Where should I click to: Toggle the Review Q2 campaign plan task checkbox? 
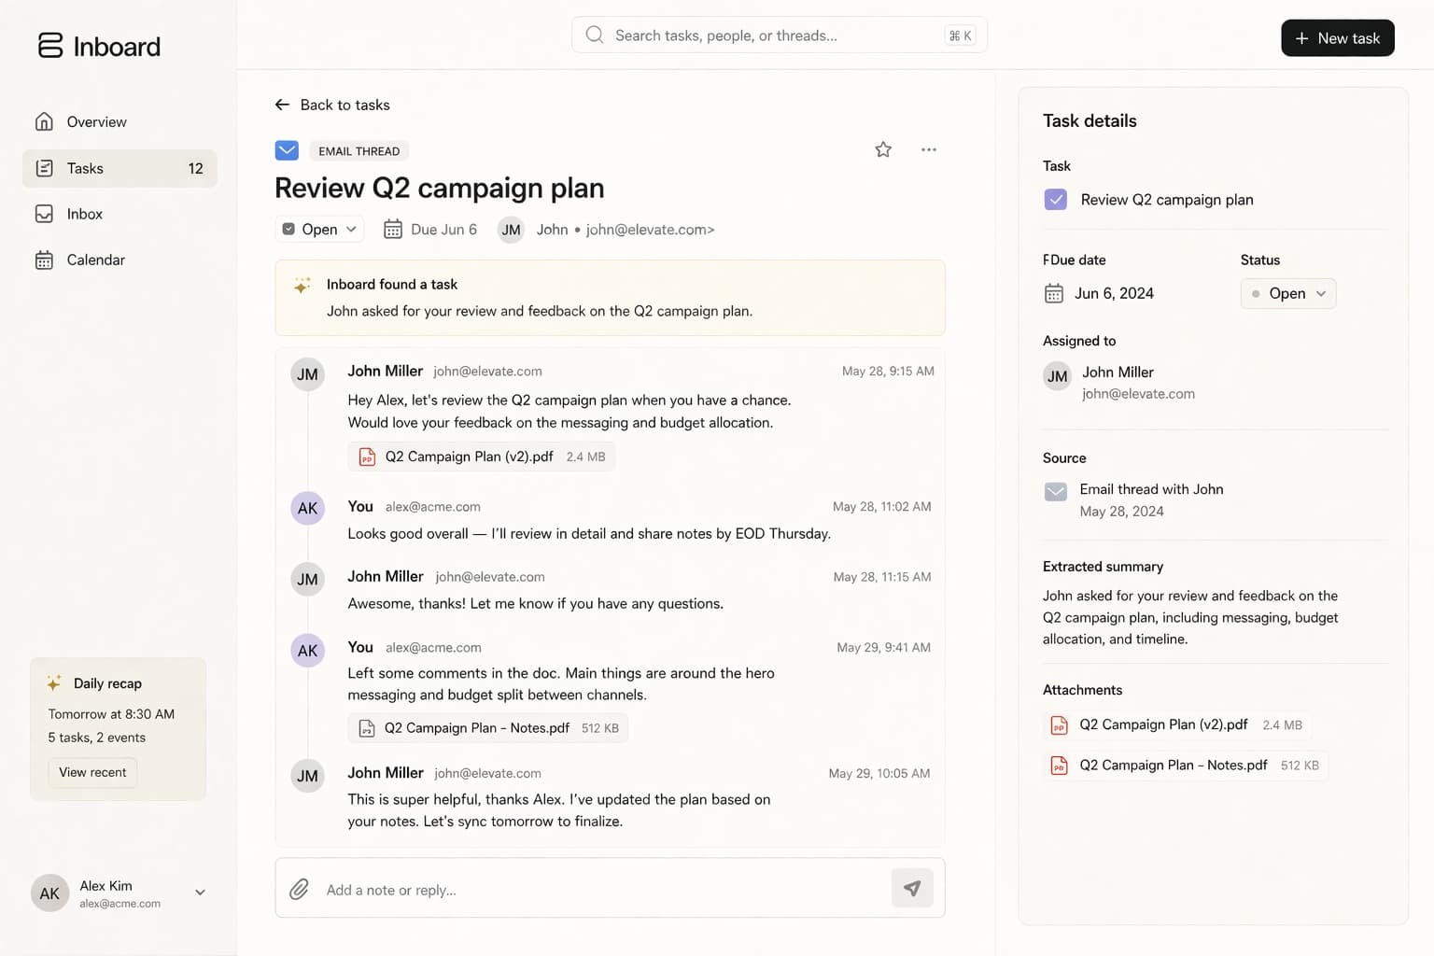coord(1056,199)
